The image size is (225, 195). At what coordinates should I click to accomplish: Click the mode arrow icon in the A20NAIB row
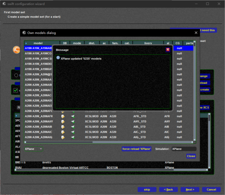[73, 126]
